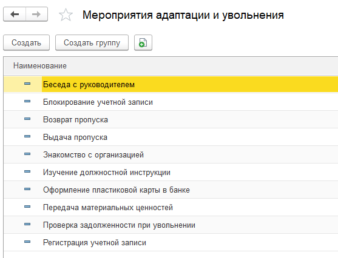The height and width of the screenshot is (258, 338).
Task: Click the item icon beside Знакомство с организацией
Action: [x=27, y=154]
